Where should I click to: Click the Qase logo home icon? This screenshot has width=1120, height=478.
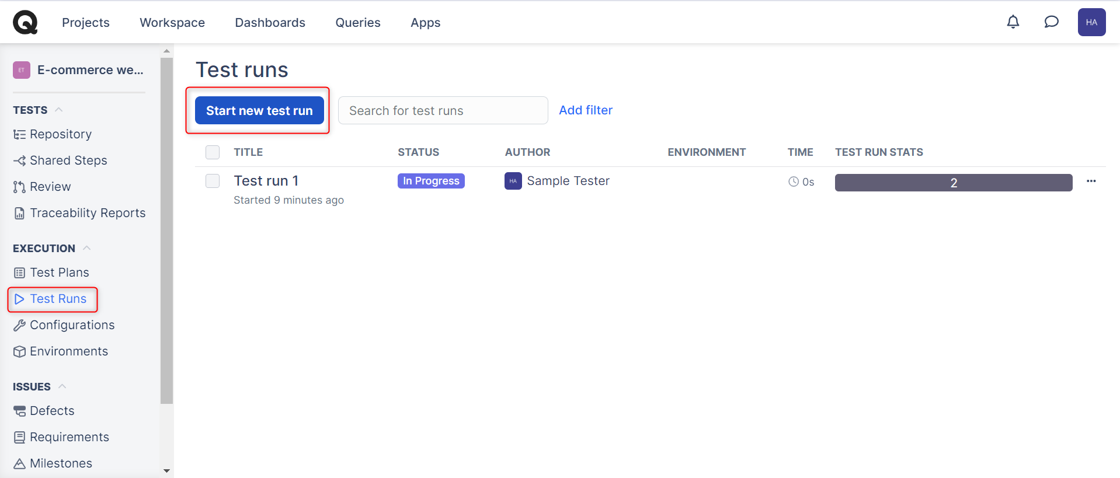coord(25,23)
